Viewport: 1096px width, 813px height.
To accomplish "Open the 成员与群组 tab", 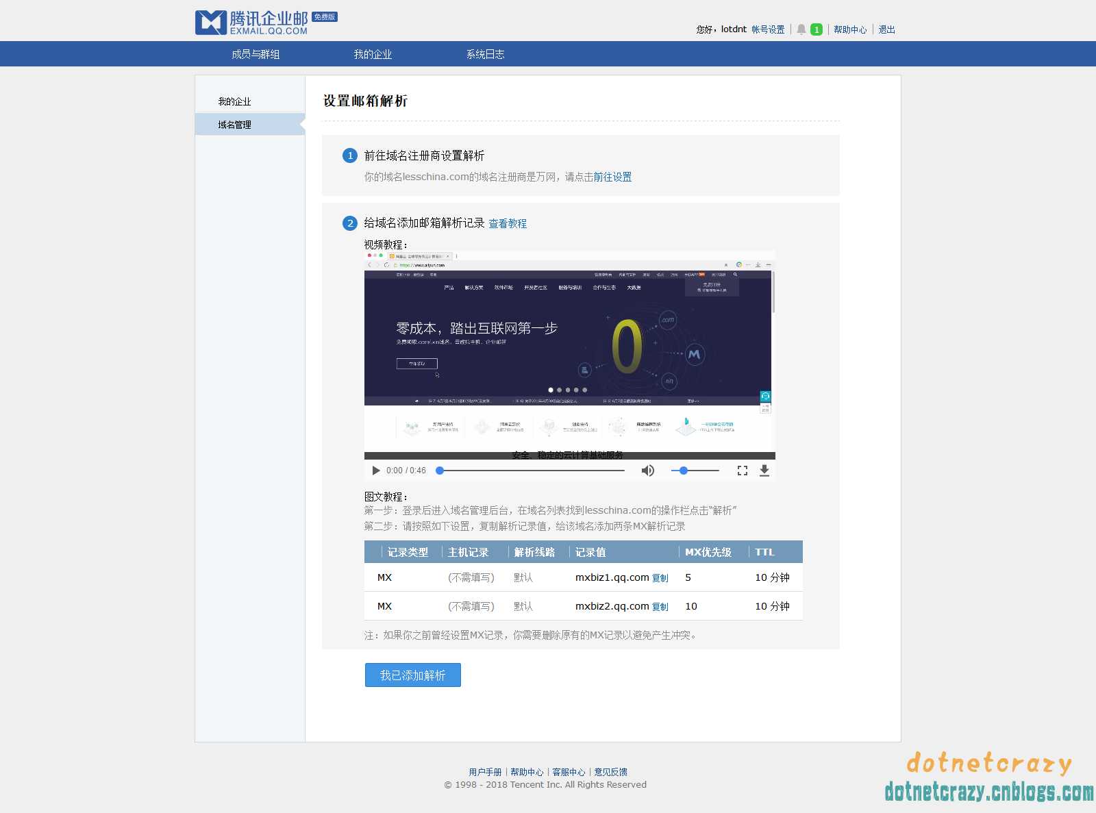I will 256,54.
